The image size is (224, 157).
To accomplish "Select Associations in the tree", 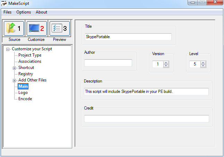I will tap(30, 61).
